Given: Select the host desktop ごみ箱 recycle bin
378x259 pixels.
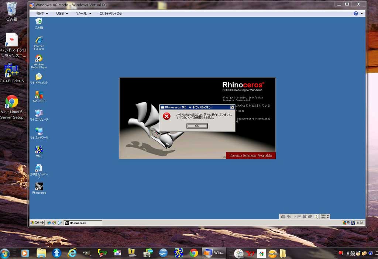Looking at the screenshot, I should pos(11,11).
